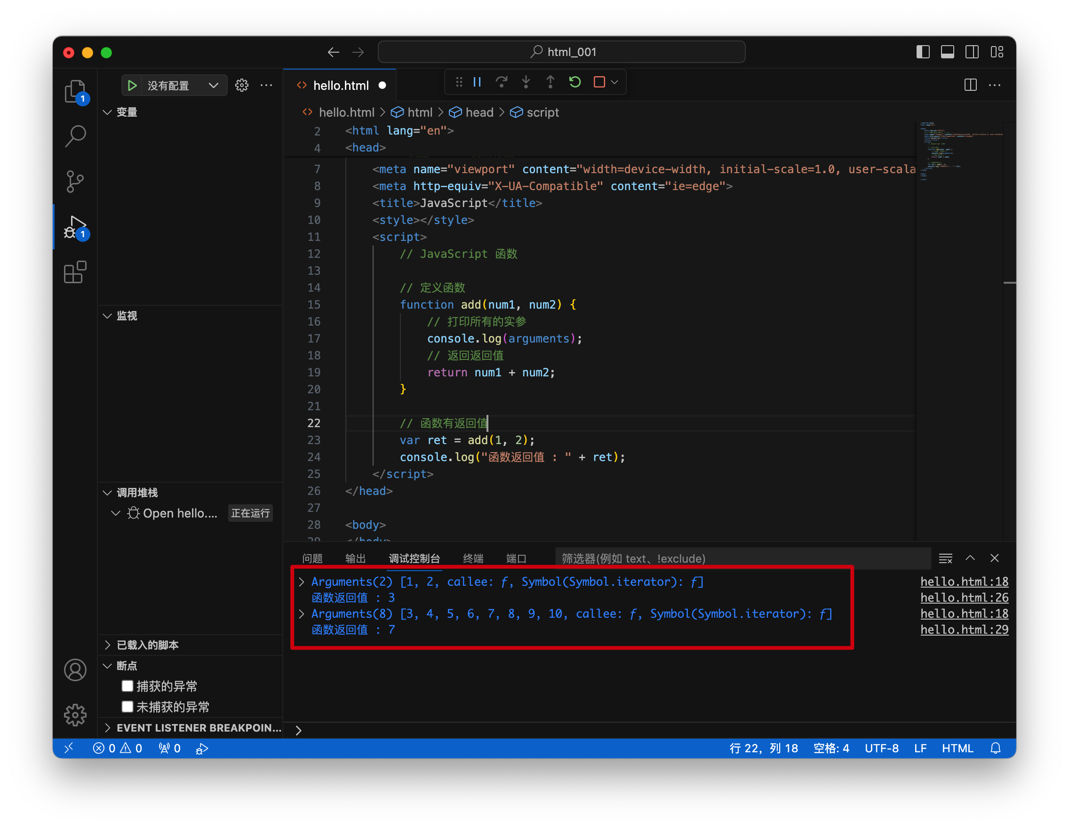The height and width of the screenshot is (828, 1069).
Task: Change encoding via UTF-8 status item
Action: [881, 748]
